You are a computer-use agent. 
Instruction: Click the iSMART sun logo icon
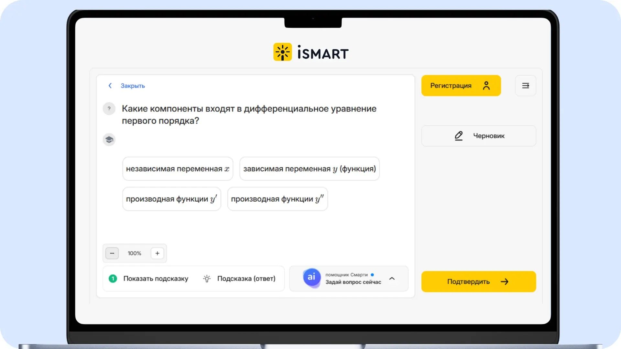point(282,52)
